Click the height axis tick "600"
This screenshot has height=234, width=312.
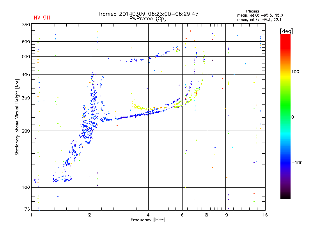(x=26, y=42)
